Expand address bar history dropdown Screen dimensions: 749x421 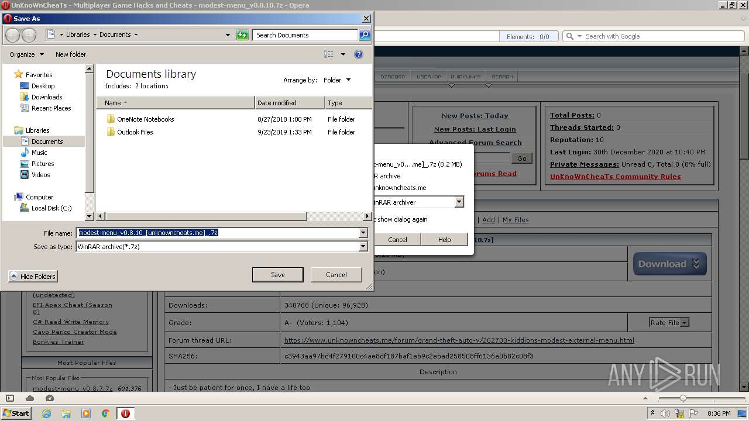pyautogui.click(x=228, y=35)
